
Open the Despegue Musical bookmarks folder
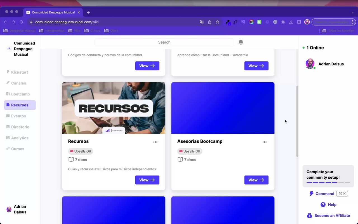pos(19,31)
